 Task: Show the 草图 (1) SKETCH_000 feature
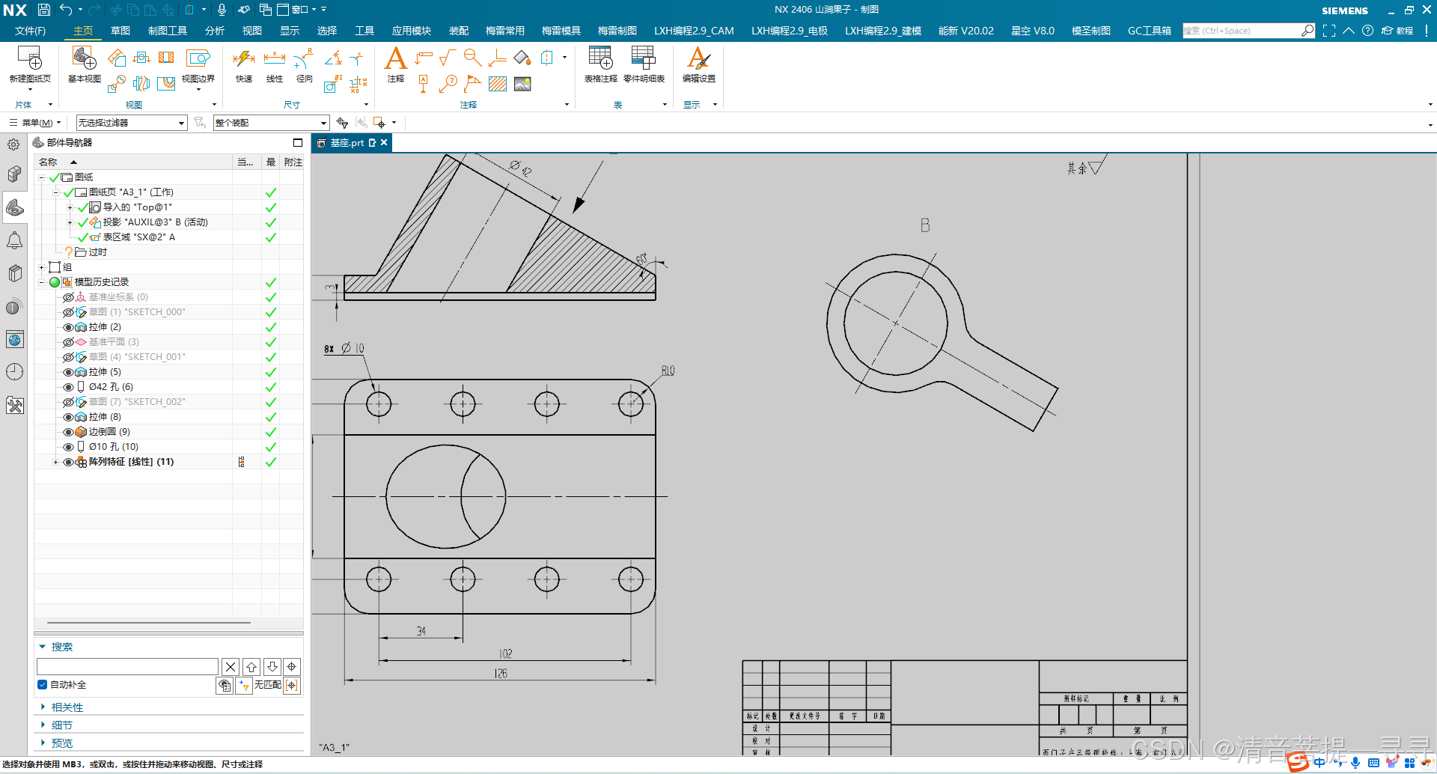[x=68, y=312]
